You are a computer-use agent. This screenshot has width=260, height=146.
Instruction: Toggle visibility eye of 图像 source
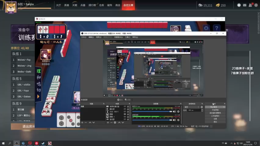(125, 114)
